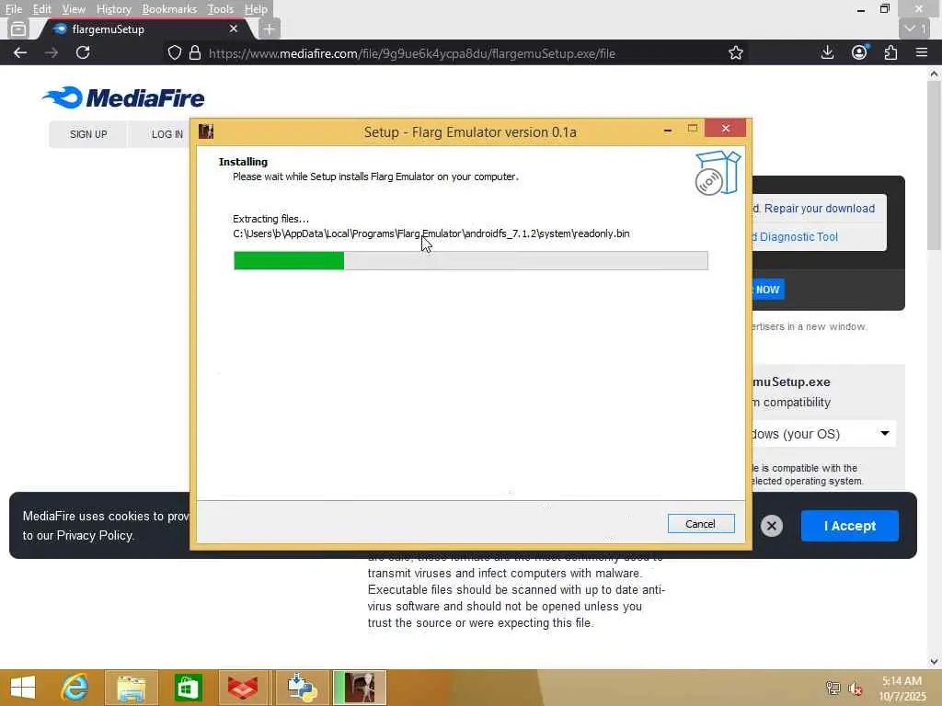View site security padlock info
The image size is (942, 706).
(195, 52)
